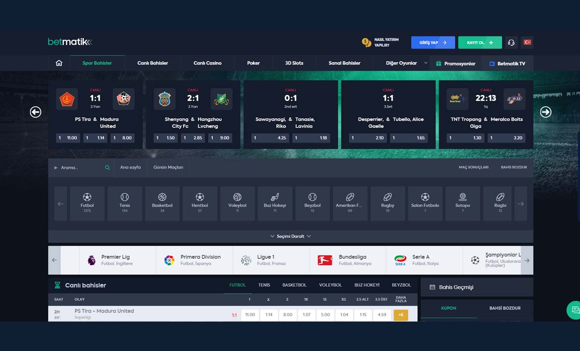Open the Canlı Casino menu

[x=207, y=63]
